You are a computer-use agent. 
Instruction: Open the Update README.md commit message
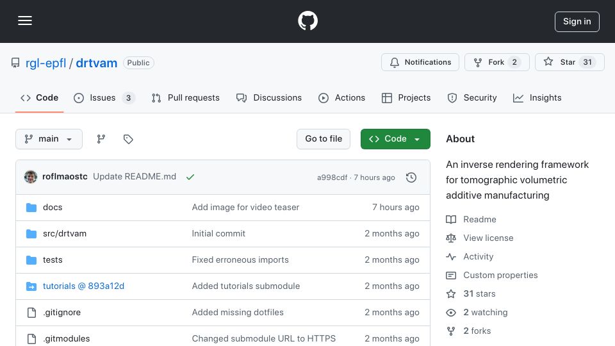[x=135, y=177]
